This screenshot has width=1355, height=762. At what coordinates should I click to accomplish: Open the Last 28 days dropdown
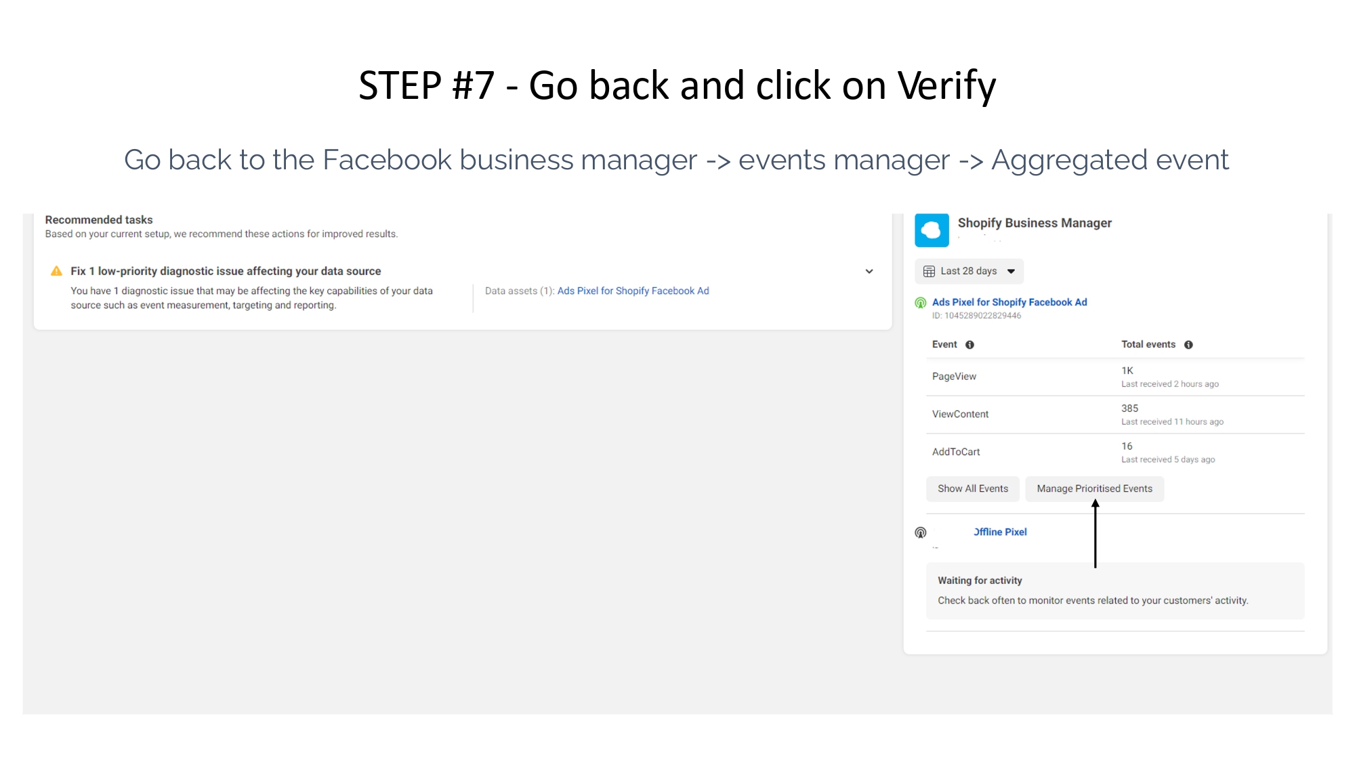coord(969,271)
